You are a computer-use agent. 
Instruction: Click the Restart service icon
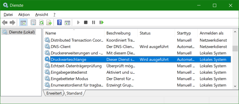pos(101,23)
